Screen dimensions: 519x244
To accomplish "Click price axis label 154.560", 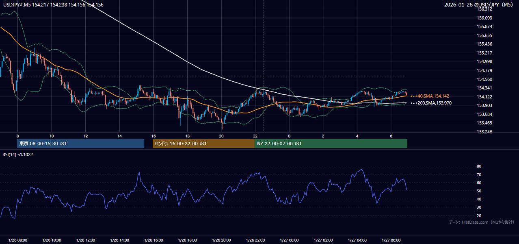I will [484, 79].
